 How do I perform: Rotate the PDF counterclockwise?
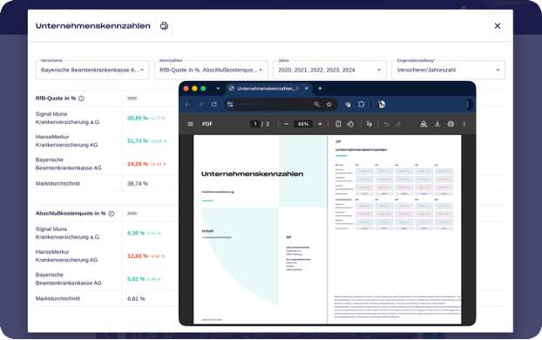(x=350, y=124)
